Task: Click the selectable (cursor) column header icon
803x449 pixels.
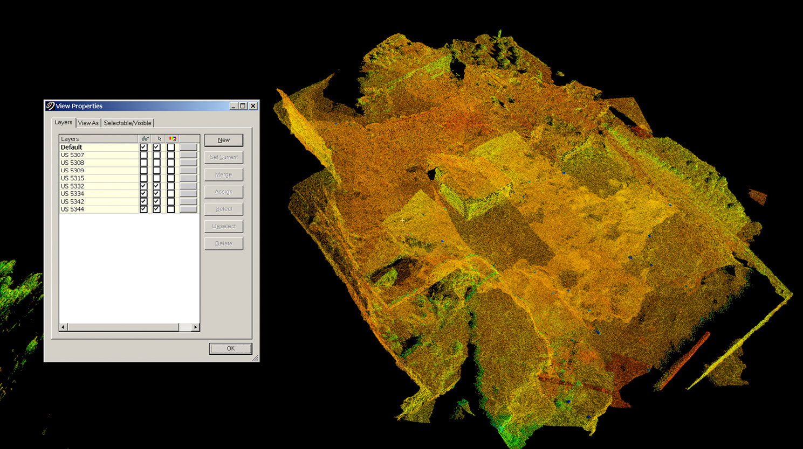Action: (159, 139)
